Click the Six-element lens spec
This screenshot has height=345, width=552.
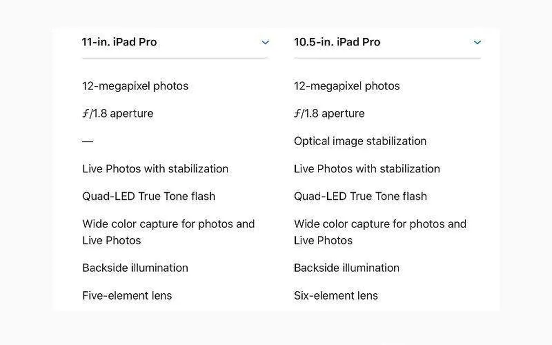336,295
